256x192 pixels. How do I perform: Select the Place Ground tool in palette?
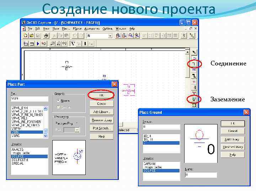(194, 99)
